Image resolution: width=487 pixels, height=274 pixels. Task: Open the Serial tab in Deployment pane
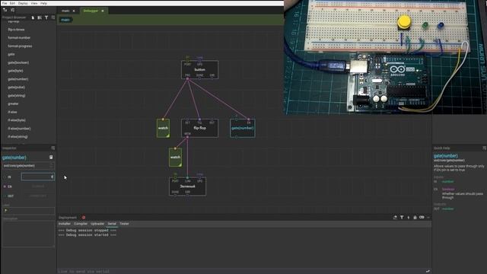(112, 224)
